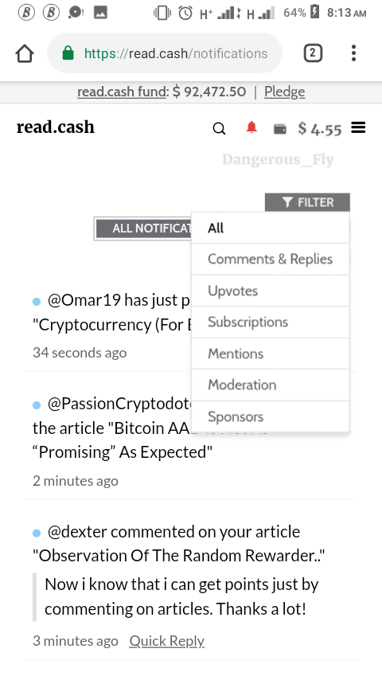382x680 pixels.
Task: Tap the green padlock security icon
Action: 68,53
